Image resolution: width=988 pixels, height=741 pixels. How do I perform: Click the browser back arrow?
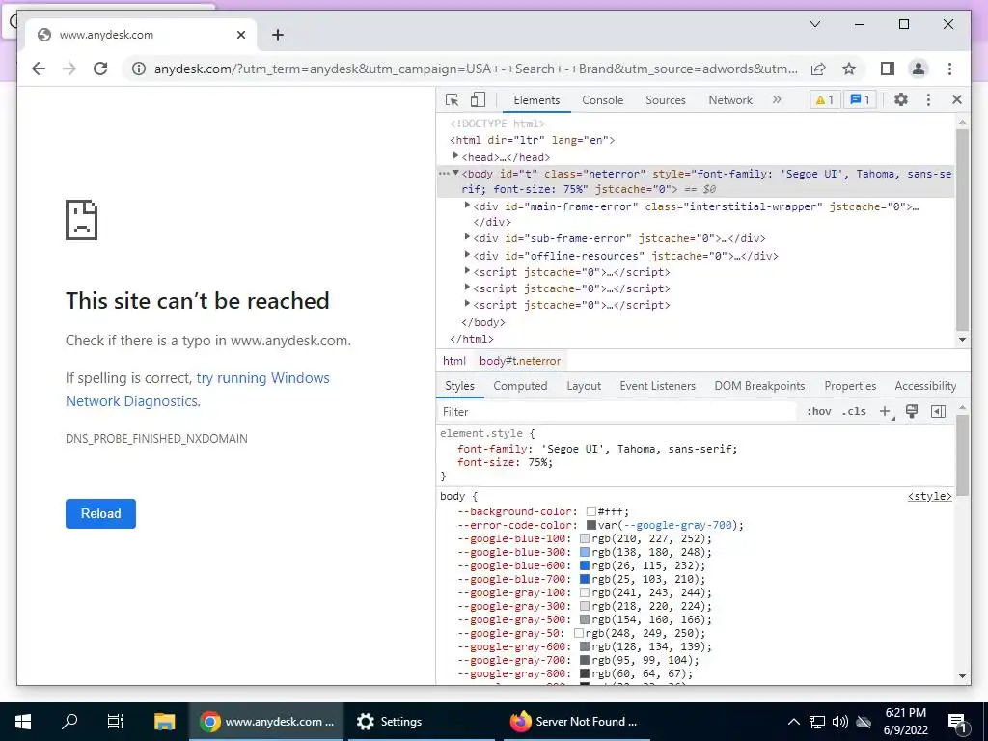coord(39,69)
